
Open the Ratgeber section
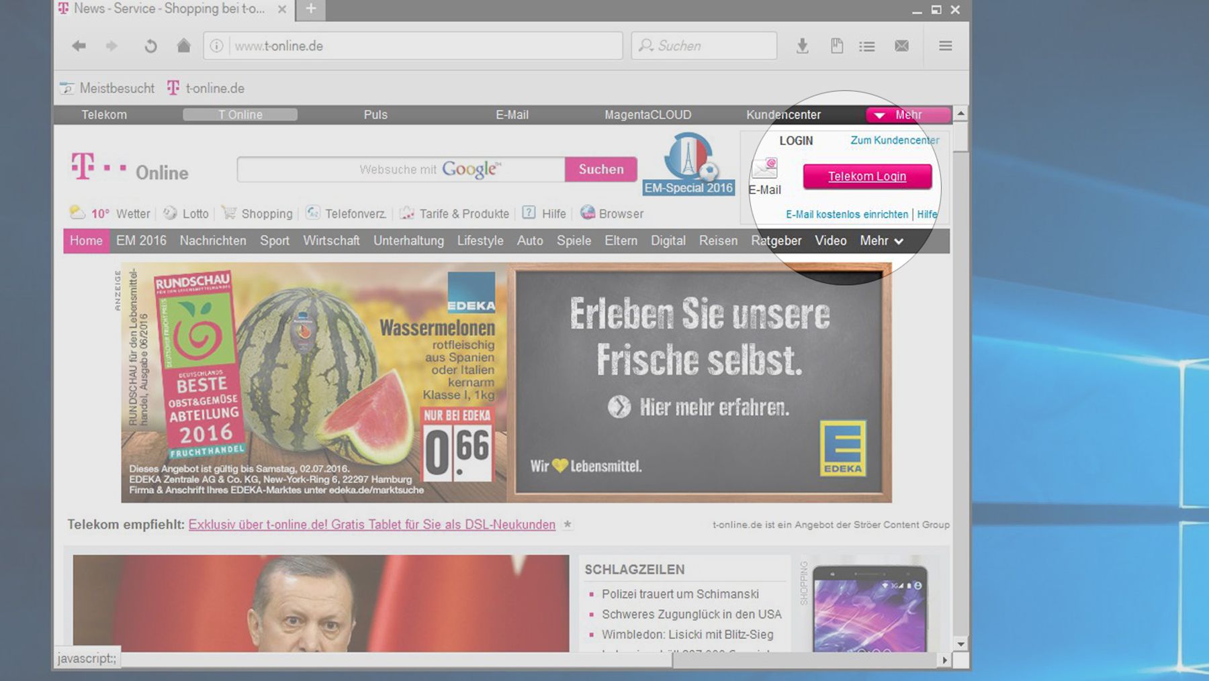pyautogui.click(x=776, y=241)
